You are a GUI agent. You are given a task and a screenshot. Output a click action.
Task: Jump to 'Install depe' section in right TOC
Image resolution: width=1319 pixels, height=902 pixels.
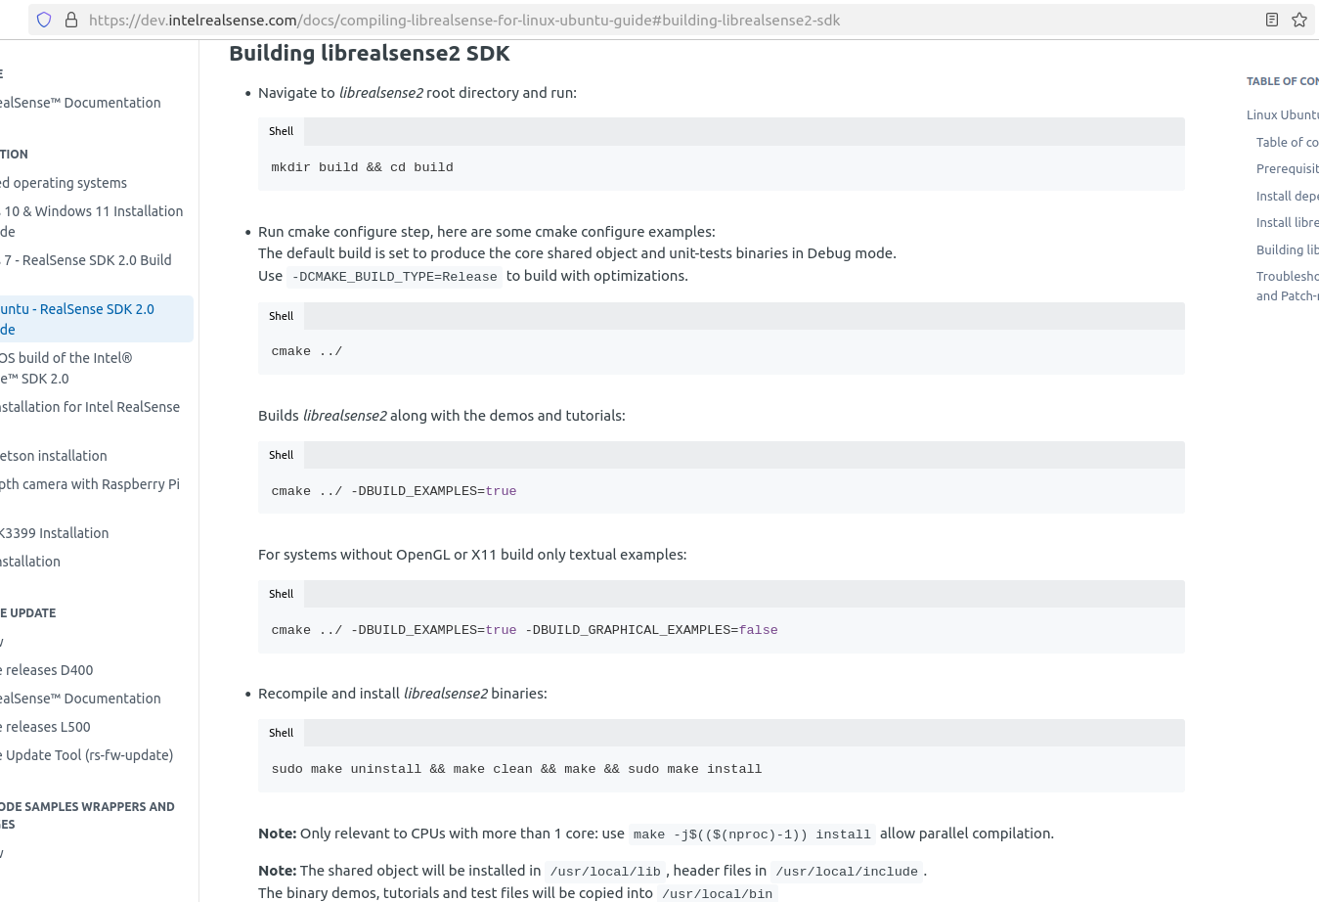coord(1288,197)
